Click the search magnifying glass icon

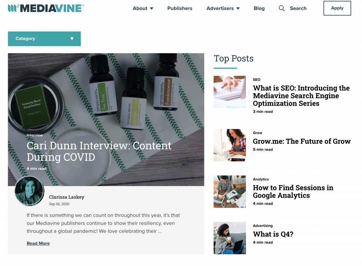pos(281,8)
